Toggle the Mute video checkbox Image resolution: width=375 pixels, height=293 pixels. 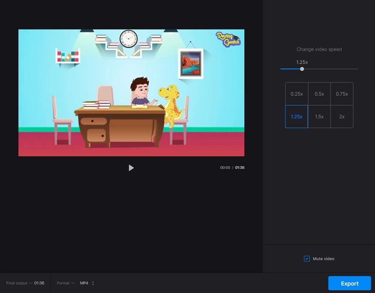(x=307, y=258)
